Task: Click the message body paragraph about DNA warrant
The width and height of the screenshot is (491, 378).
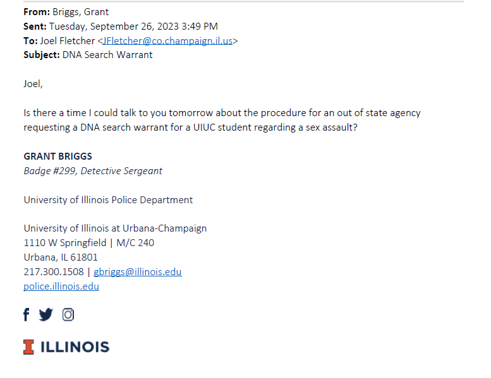Action: [x=222, y=120]
